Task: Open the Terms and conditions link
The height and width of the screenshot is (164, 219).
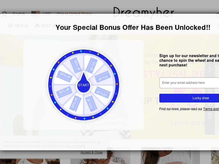Action: pos(211,109)
